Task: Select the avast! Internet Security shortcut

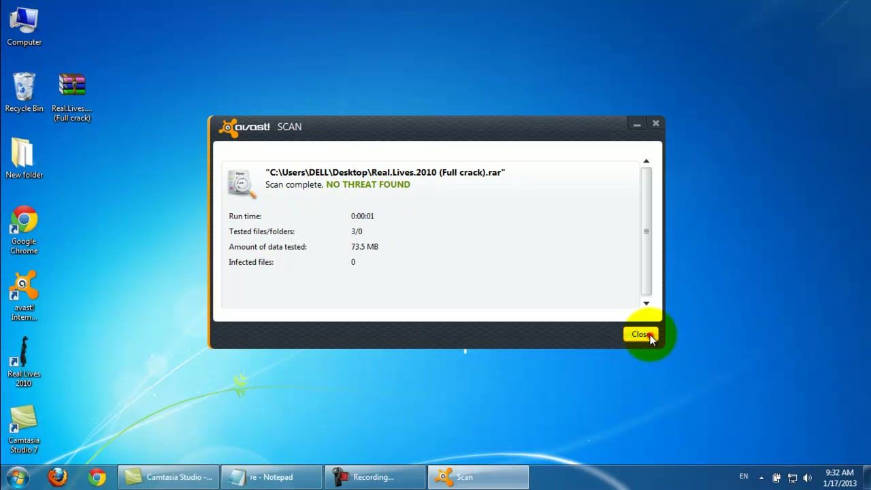Action: (x=24, y=296)
